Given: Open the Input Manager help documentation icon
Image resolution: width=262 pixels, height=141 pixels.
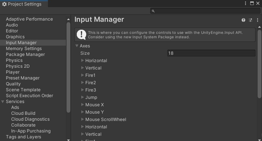Looking at the screenshot, I should 243,20.
